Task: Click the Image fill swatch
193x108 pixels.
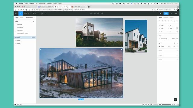Action: click(x=160, y=46)
